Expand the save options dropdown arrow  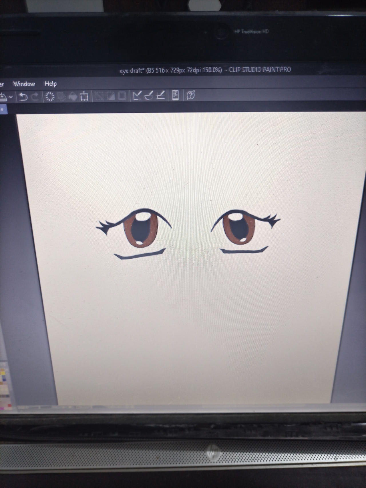pos(11,97)
